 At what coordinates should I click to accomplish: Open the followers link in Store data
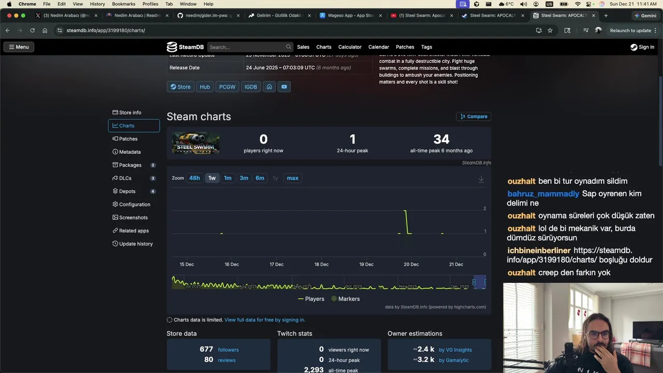228,350
